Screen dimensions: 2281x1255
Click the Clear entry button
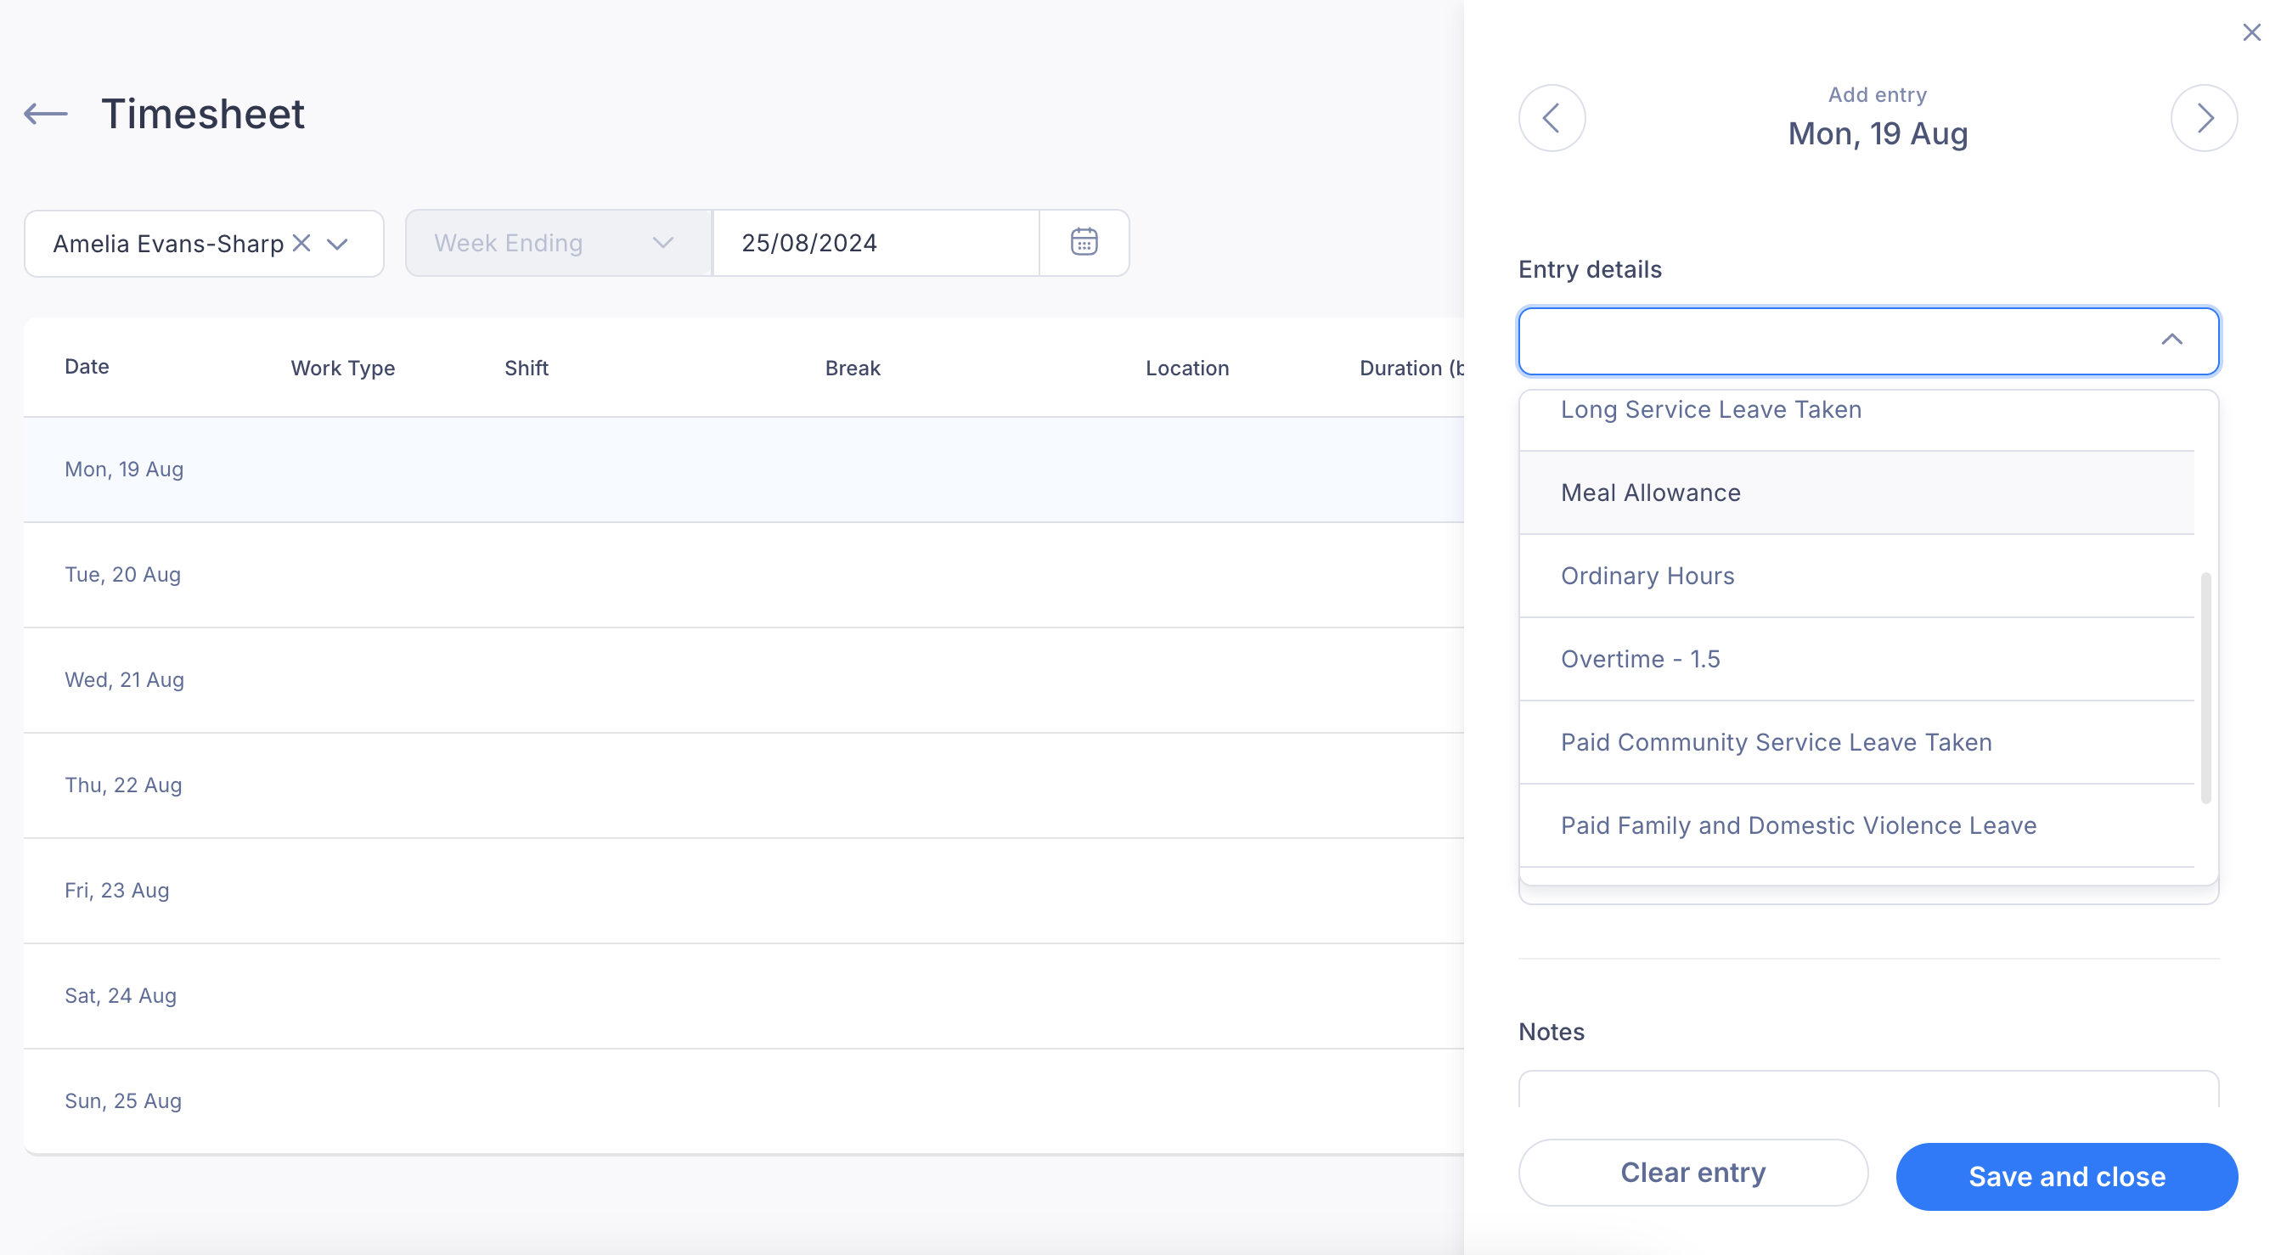[1693, 1173]
